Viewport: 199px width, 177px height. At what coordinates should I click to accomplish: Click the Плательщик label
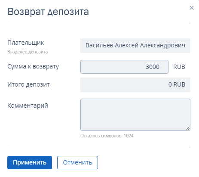coord(25,43)
